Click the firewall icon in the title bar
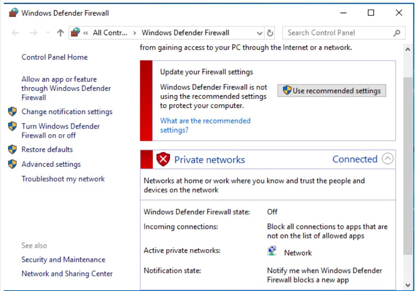Image resolution: width=419 pixels, height=291 pixels. [13, 13]
